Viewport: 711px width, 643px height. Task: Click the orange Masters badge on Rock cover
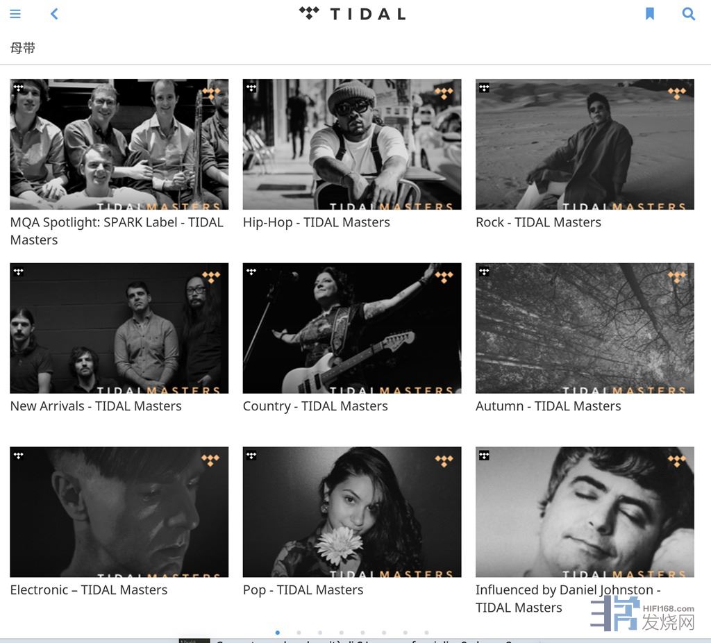pos(676,92)
